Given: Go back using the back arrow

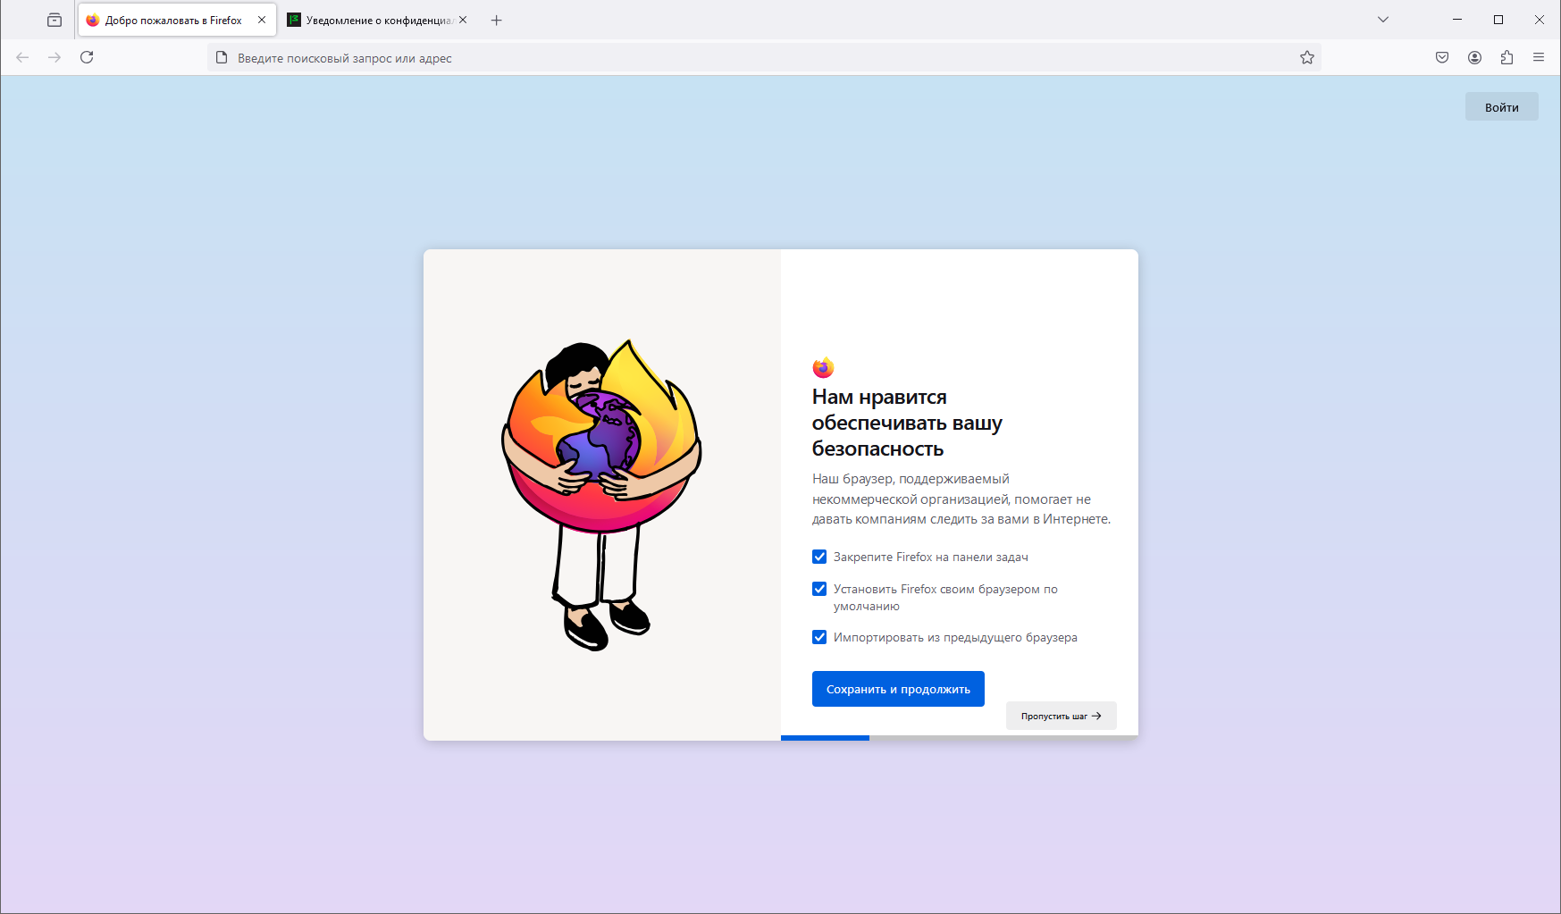Looking at the screenshot, I should (x=22, y=57).
